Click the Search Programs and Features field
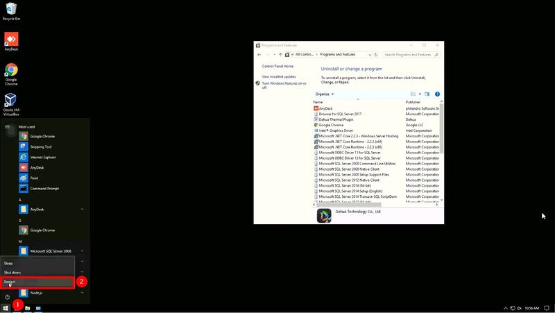Screen dimensions: 555x313 pyautogui.click(x=407, y=55)
